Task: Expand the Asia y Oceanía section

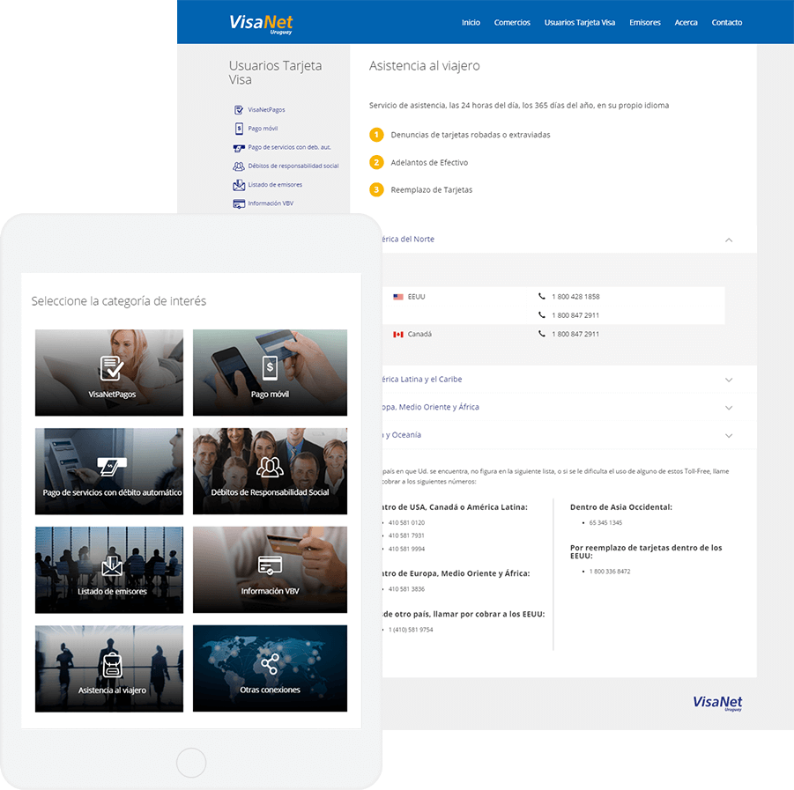Action: [x=729, y=435]
